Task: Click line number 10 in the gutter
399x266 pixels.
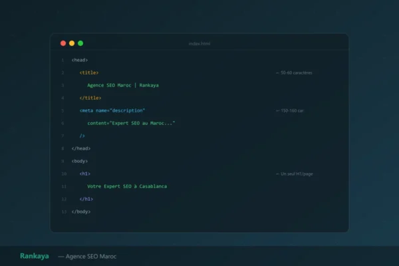Action: 64,174
